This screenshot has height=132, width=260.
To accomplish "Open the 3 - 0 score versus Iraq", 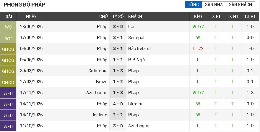I will [x=118, y=27].
